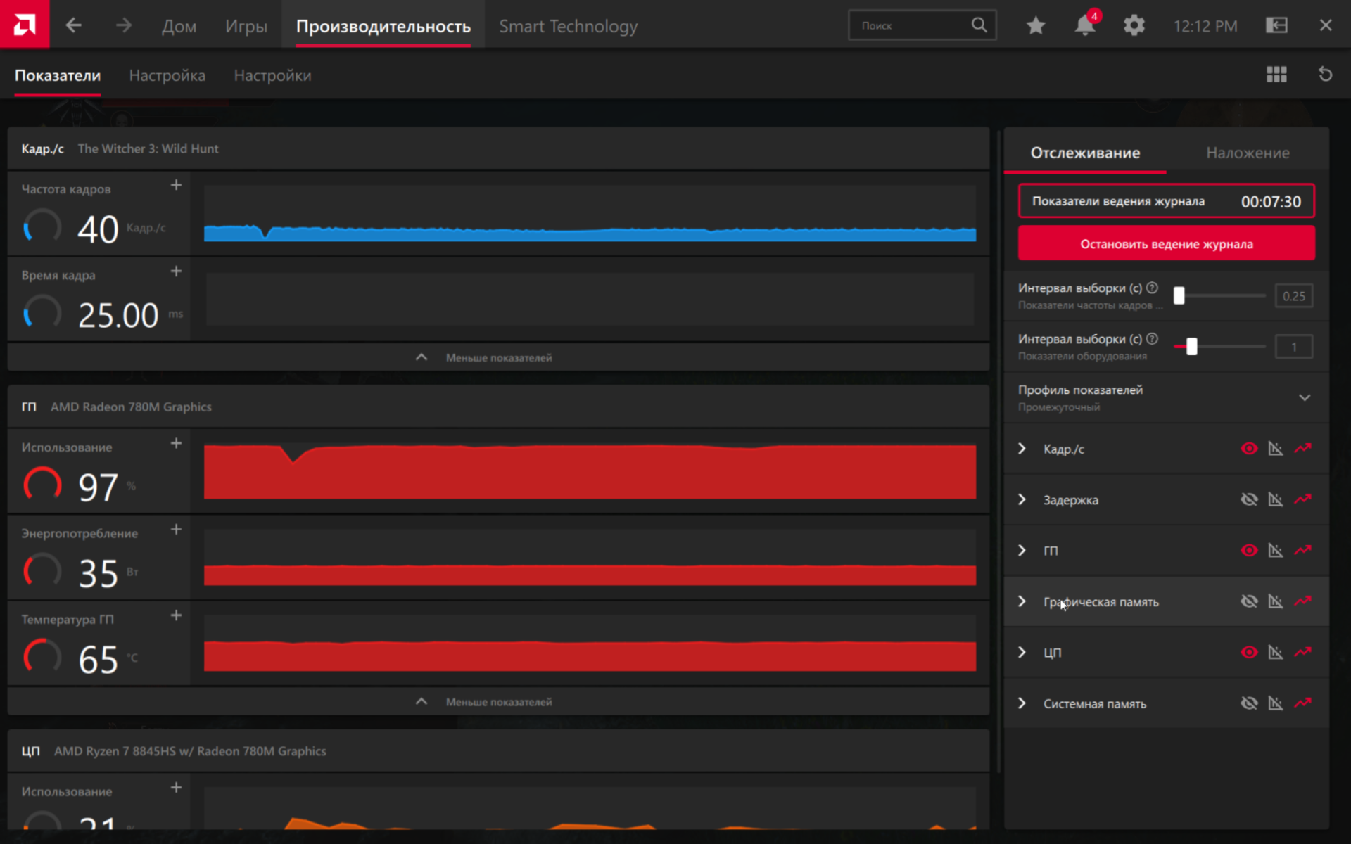Click Остановить ведение журнала button
1351x844 pixels.
1166,244
